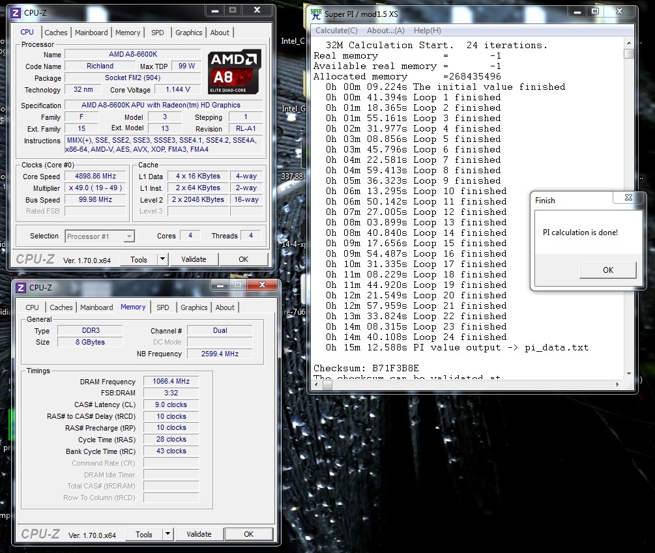Click Super PI horizontal scrollbar left arrow

(x=317, y=385)
